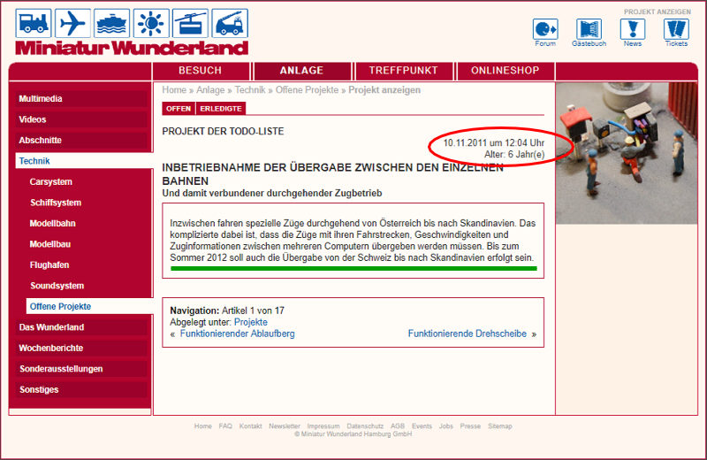
Task: Open Kontakt link in the footer
Action: click(250, 426)
